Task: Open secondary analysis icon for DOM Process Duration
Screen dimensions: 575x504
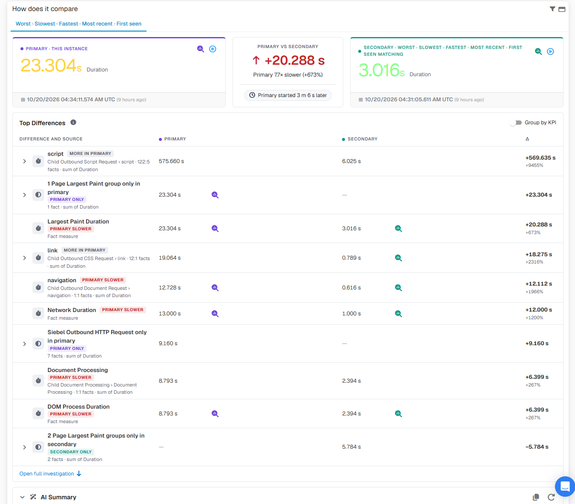Action: pos(398,414)
